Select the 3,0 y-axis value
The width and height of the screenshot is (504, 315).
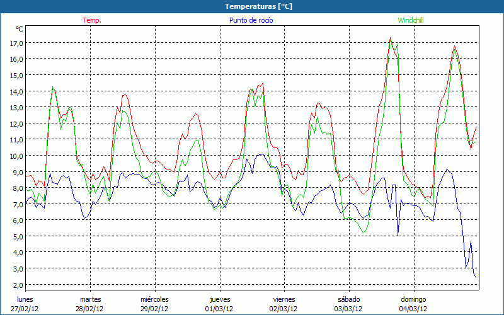pyautogui.click(x=16, y=268)
